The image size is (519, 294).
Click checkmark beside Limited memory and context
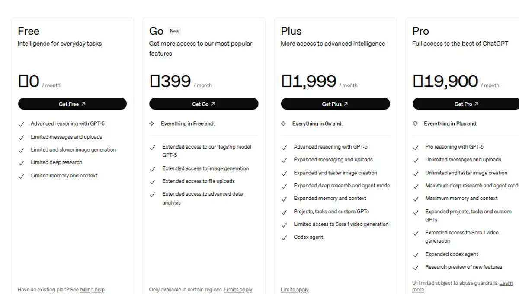coord(21,176)
